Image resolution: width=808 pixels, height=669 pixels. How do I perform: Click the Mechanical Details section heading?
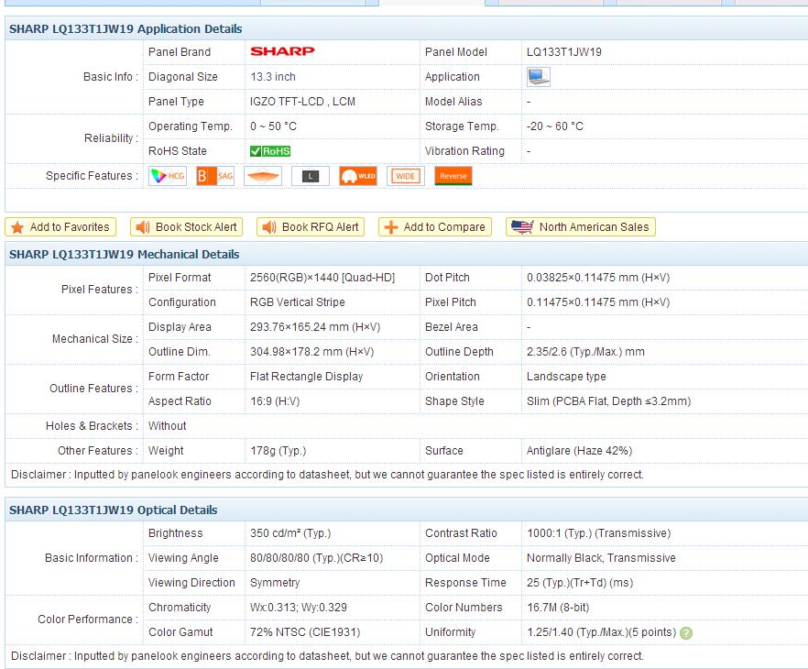[x=125, y=255]
